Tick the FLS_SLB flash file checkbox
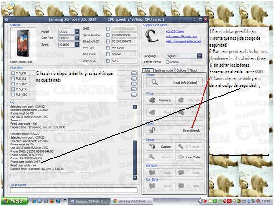Viewport: 274px width, 206px height. [13, 78]
